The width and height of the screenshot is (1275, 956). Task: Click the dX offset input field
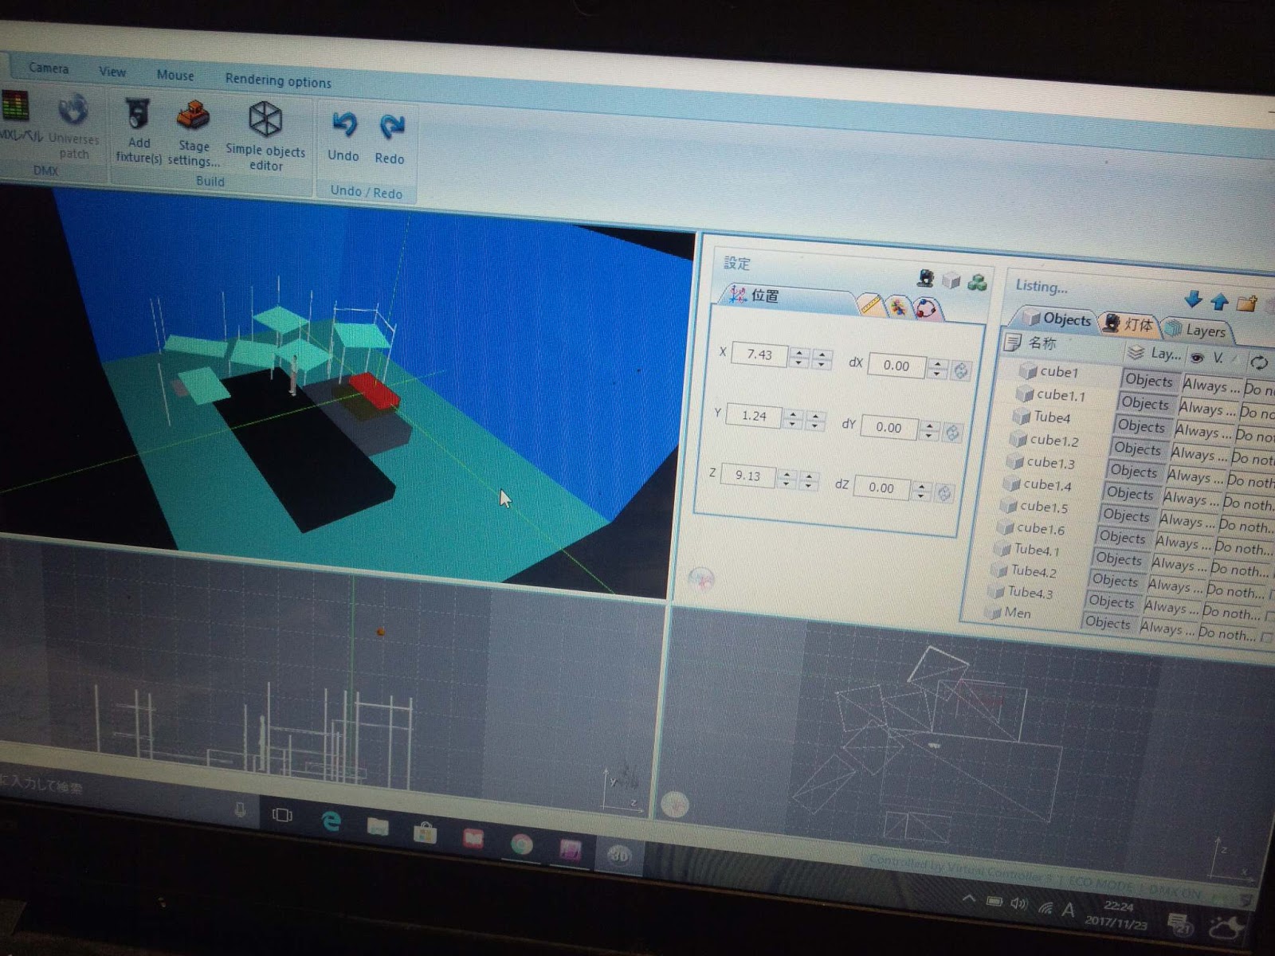(896, 366)
